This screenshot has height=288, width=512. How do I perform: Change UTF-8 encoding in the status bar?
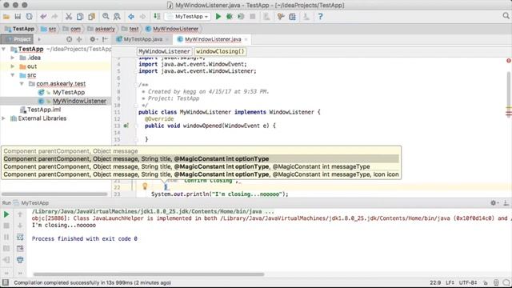tap(468, 282)
